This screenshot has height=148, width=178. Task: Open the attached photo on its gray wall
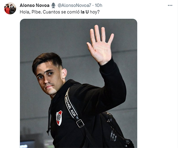(x=78, y=83)
